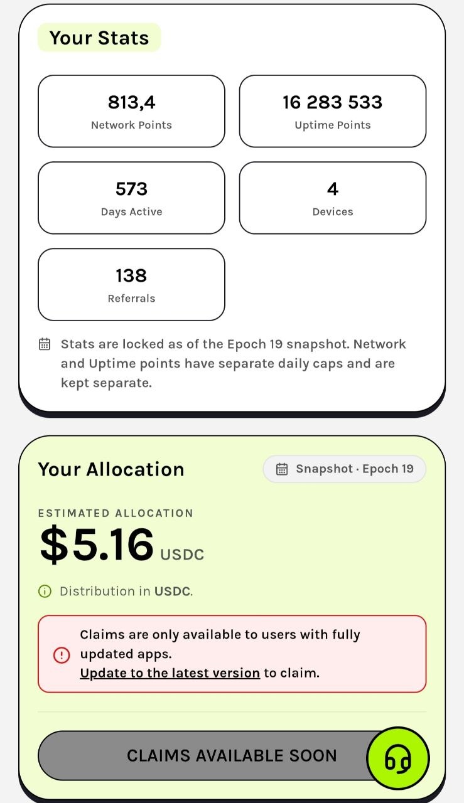Open the headset support chat button
This screenshot has width=464, height=803.
pyautogui.click(x=397, y=758)
